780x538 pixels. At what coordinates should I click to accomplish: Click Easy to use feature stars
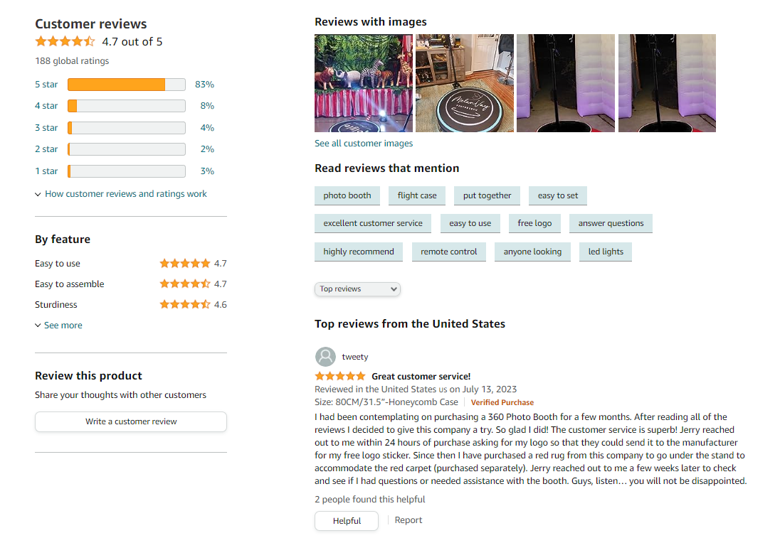coord(185,263)
